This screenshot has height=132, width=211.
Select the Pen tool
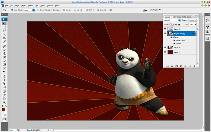tap(4, 76)
